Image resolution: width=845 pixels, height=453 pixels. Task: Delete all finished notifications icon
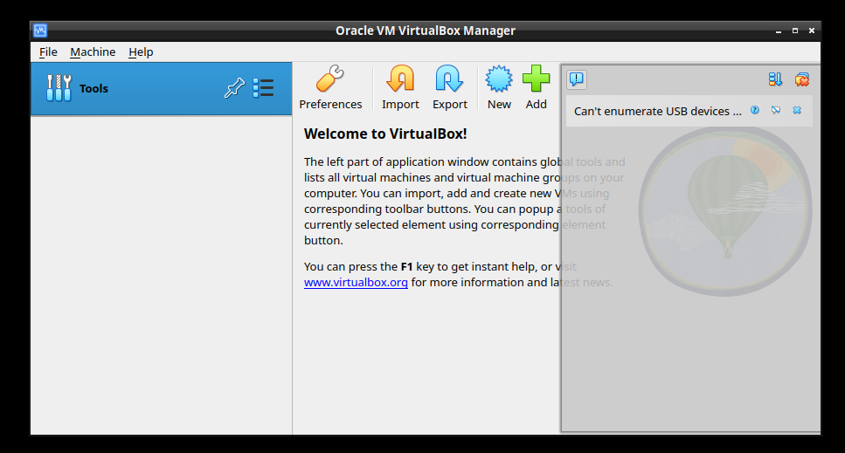[801, 79]
